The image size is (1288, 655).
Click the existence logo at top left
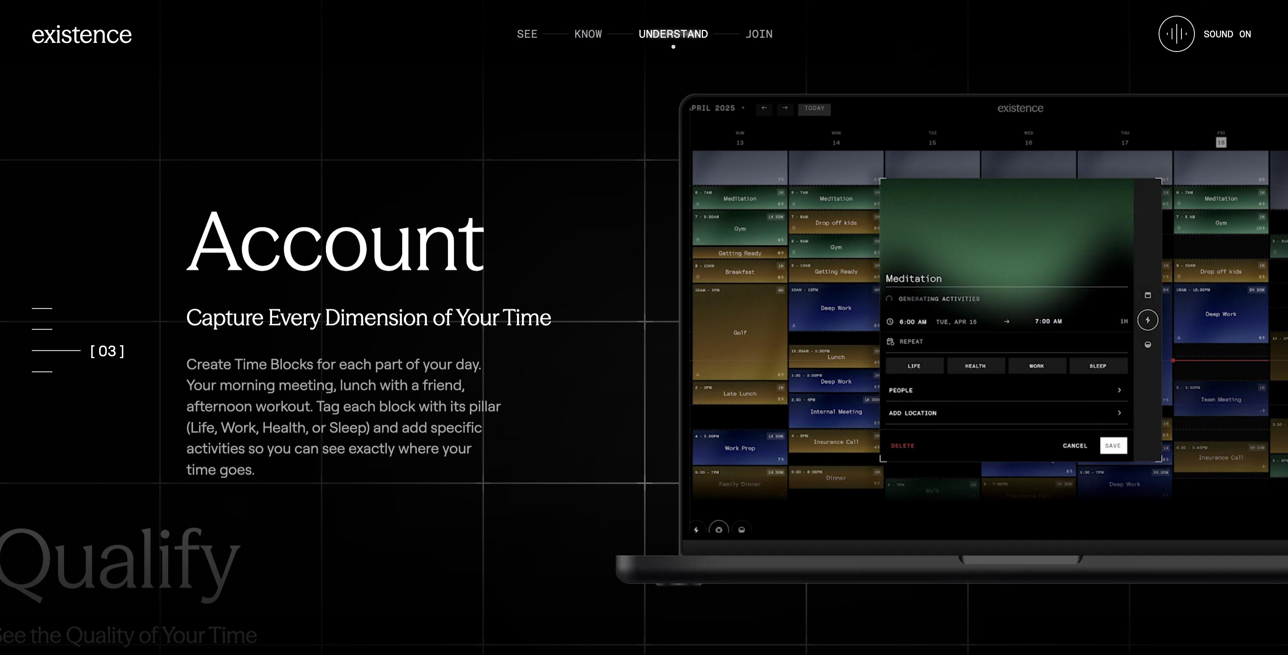click(81, 35)
